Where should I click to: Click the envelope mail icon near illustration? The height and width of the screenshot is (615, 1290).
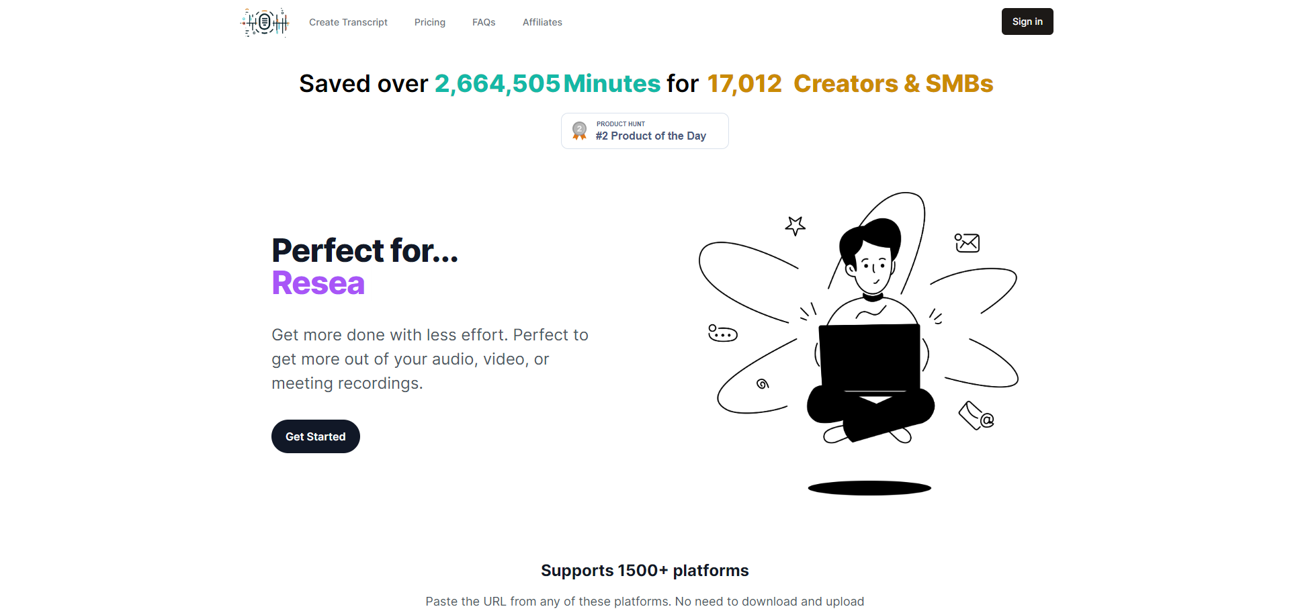967,242
